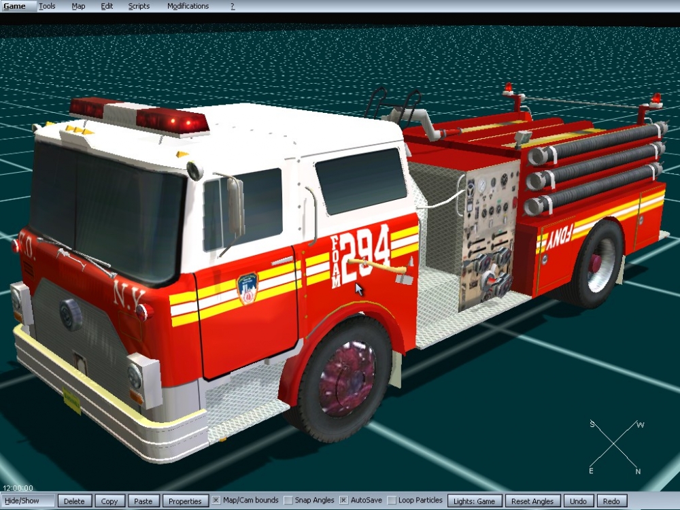Open object Properties
This screenshot has height=510, width=680.
click(185, 501)
